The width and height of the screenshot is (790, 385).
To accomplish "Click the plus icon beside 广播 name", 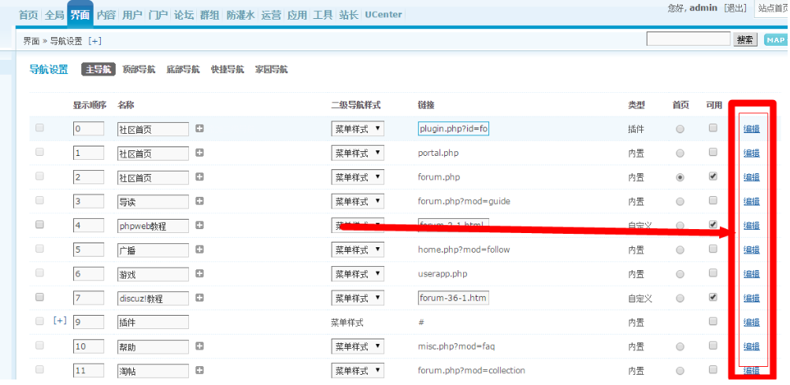I will (x=199, y=250).
